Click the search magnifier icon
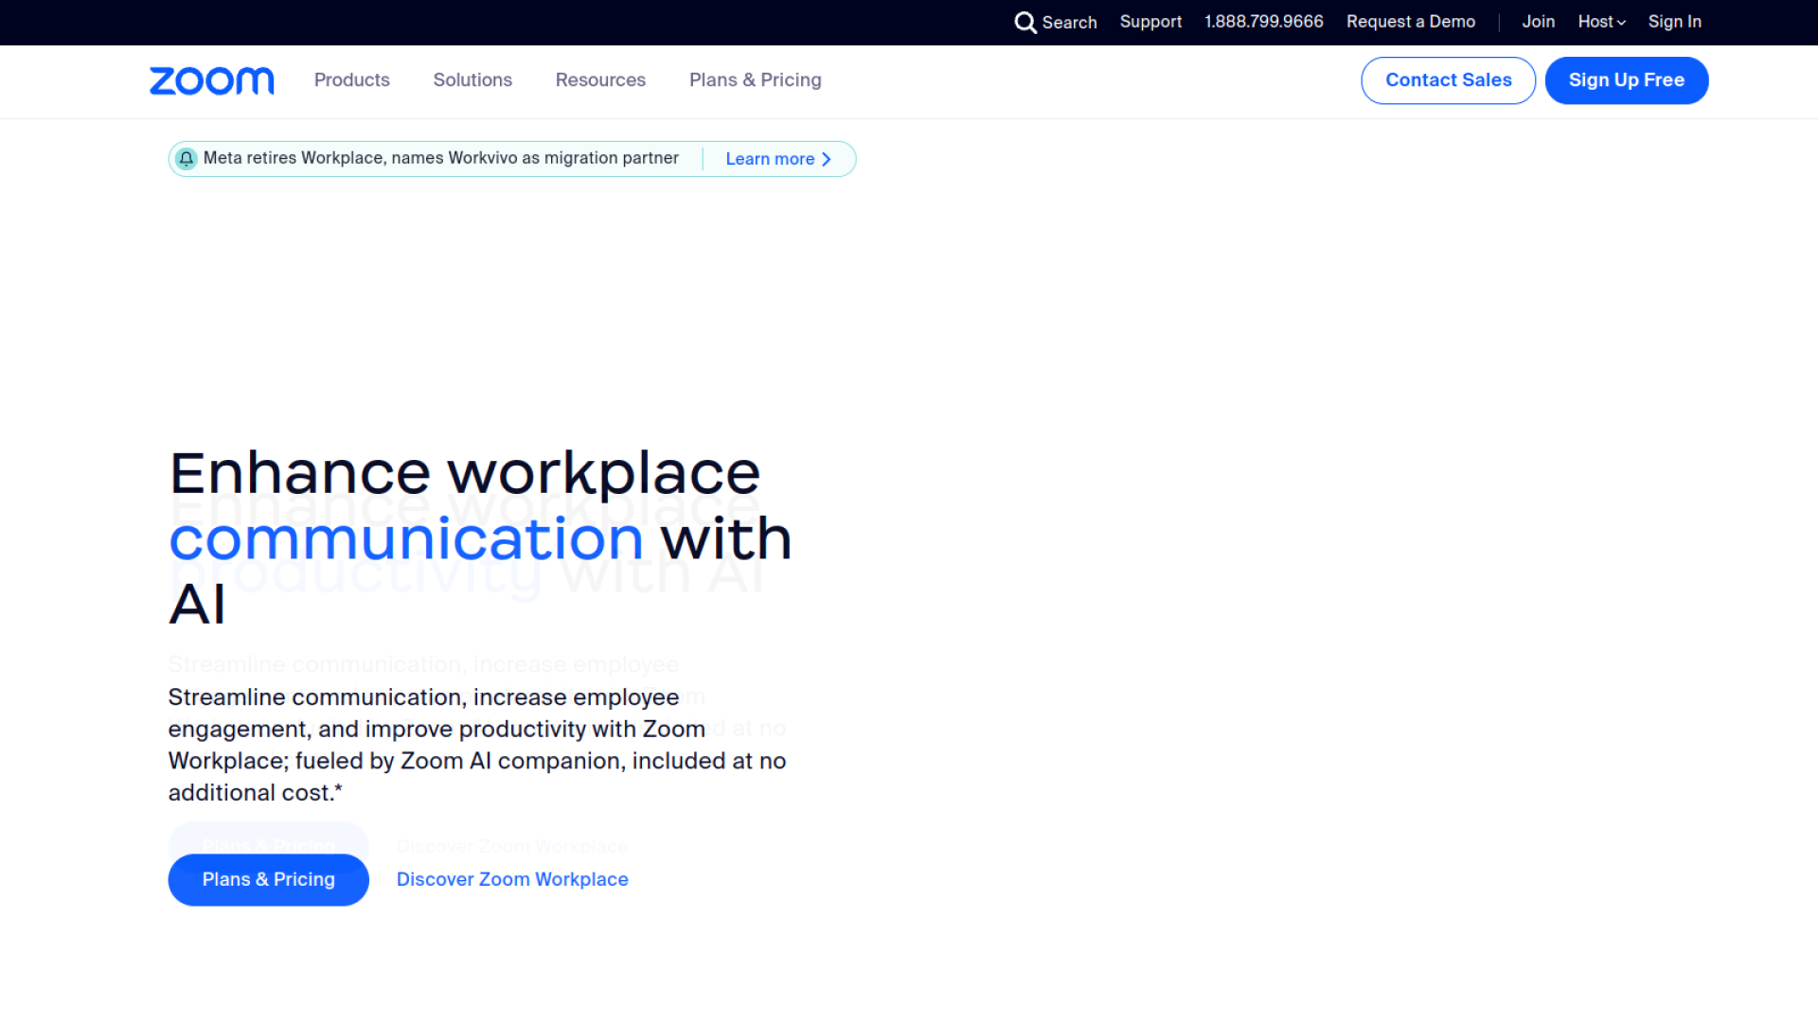 click(x=1025, y=22)
